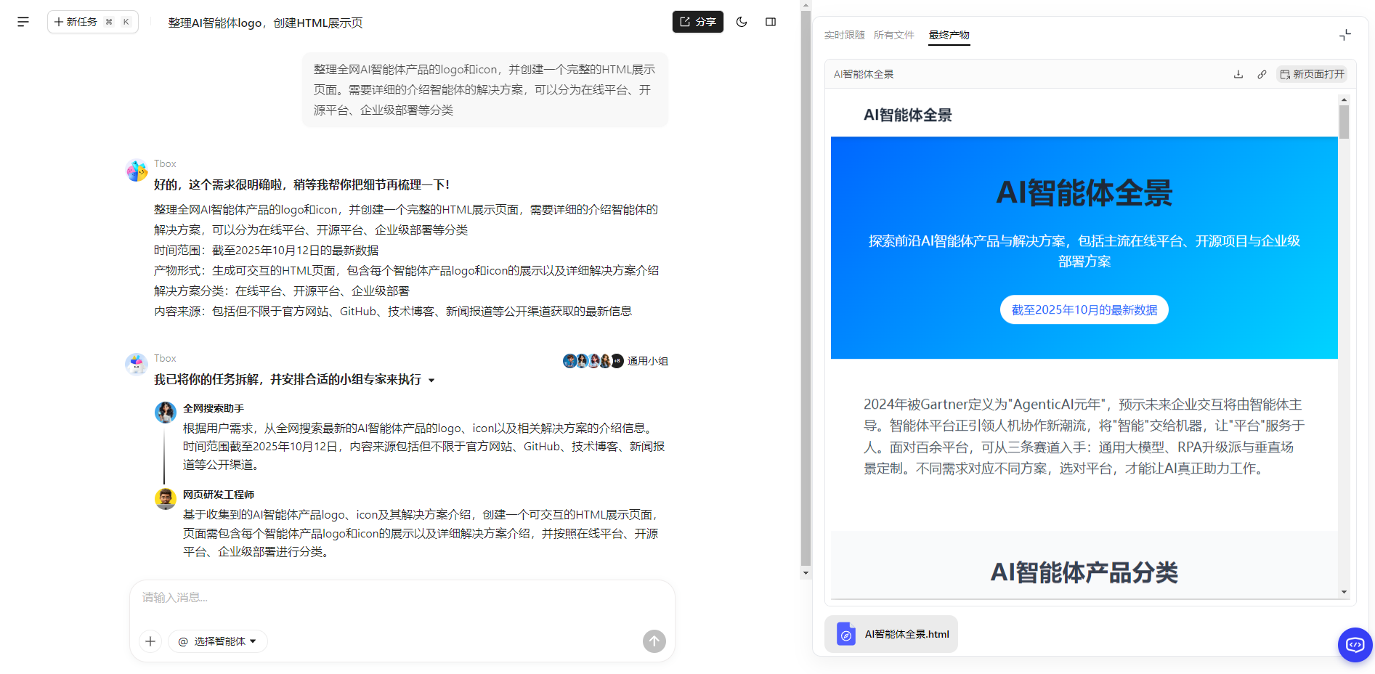Open preview in new page 新页面打开
This screenshot has height=674, width=1375.
point(1312,74)
